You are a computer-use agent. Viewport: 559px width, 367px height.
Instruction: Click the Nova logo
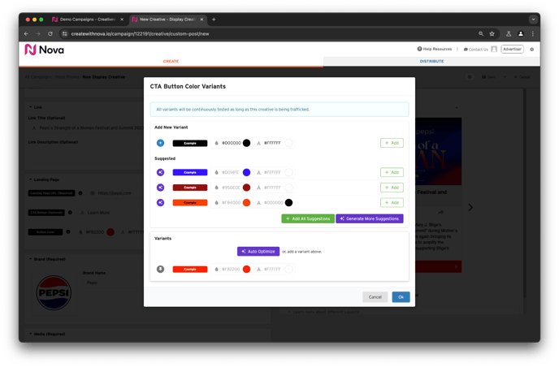point(45,50)
